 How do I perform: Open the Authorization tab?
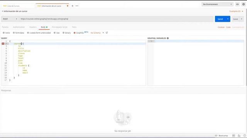[19, 27]
